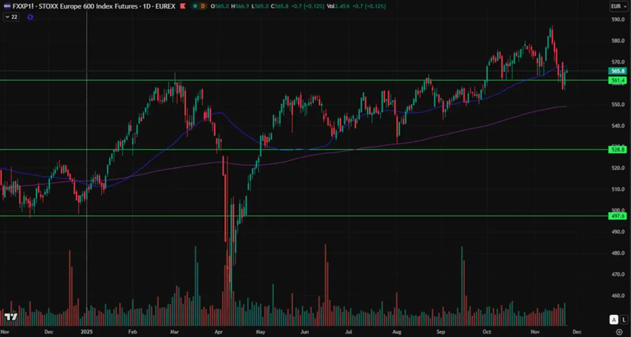The width and height of the screenshot is (631, 337).
Task: Click the TradingView logo in bottom-left corner
Action: click(11, 317)
